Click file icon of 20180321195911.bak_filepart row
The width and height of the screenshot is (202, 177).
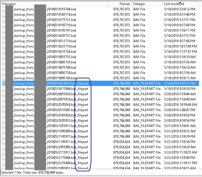click(4, 142)
